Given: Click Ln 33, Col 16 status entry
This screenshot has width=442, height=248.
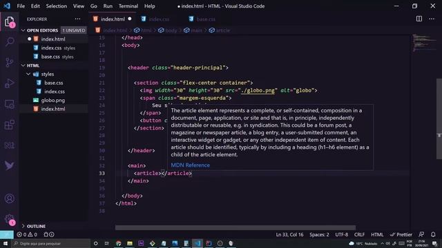Looking at the screenshot, I should [289, 234].
